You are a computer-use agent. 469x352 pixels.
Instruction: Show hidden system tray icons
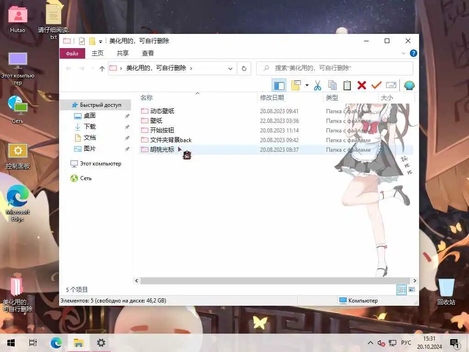tap(370, 343)
